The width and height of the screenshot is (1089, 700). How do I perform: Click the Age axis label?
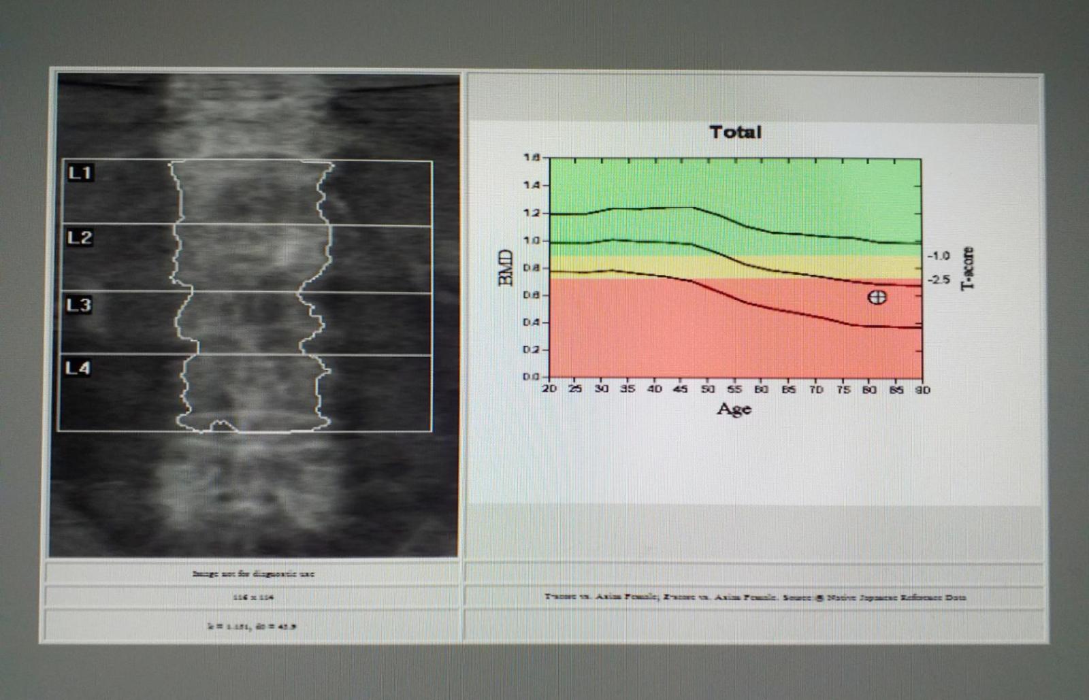pos(734,408)
